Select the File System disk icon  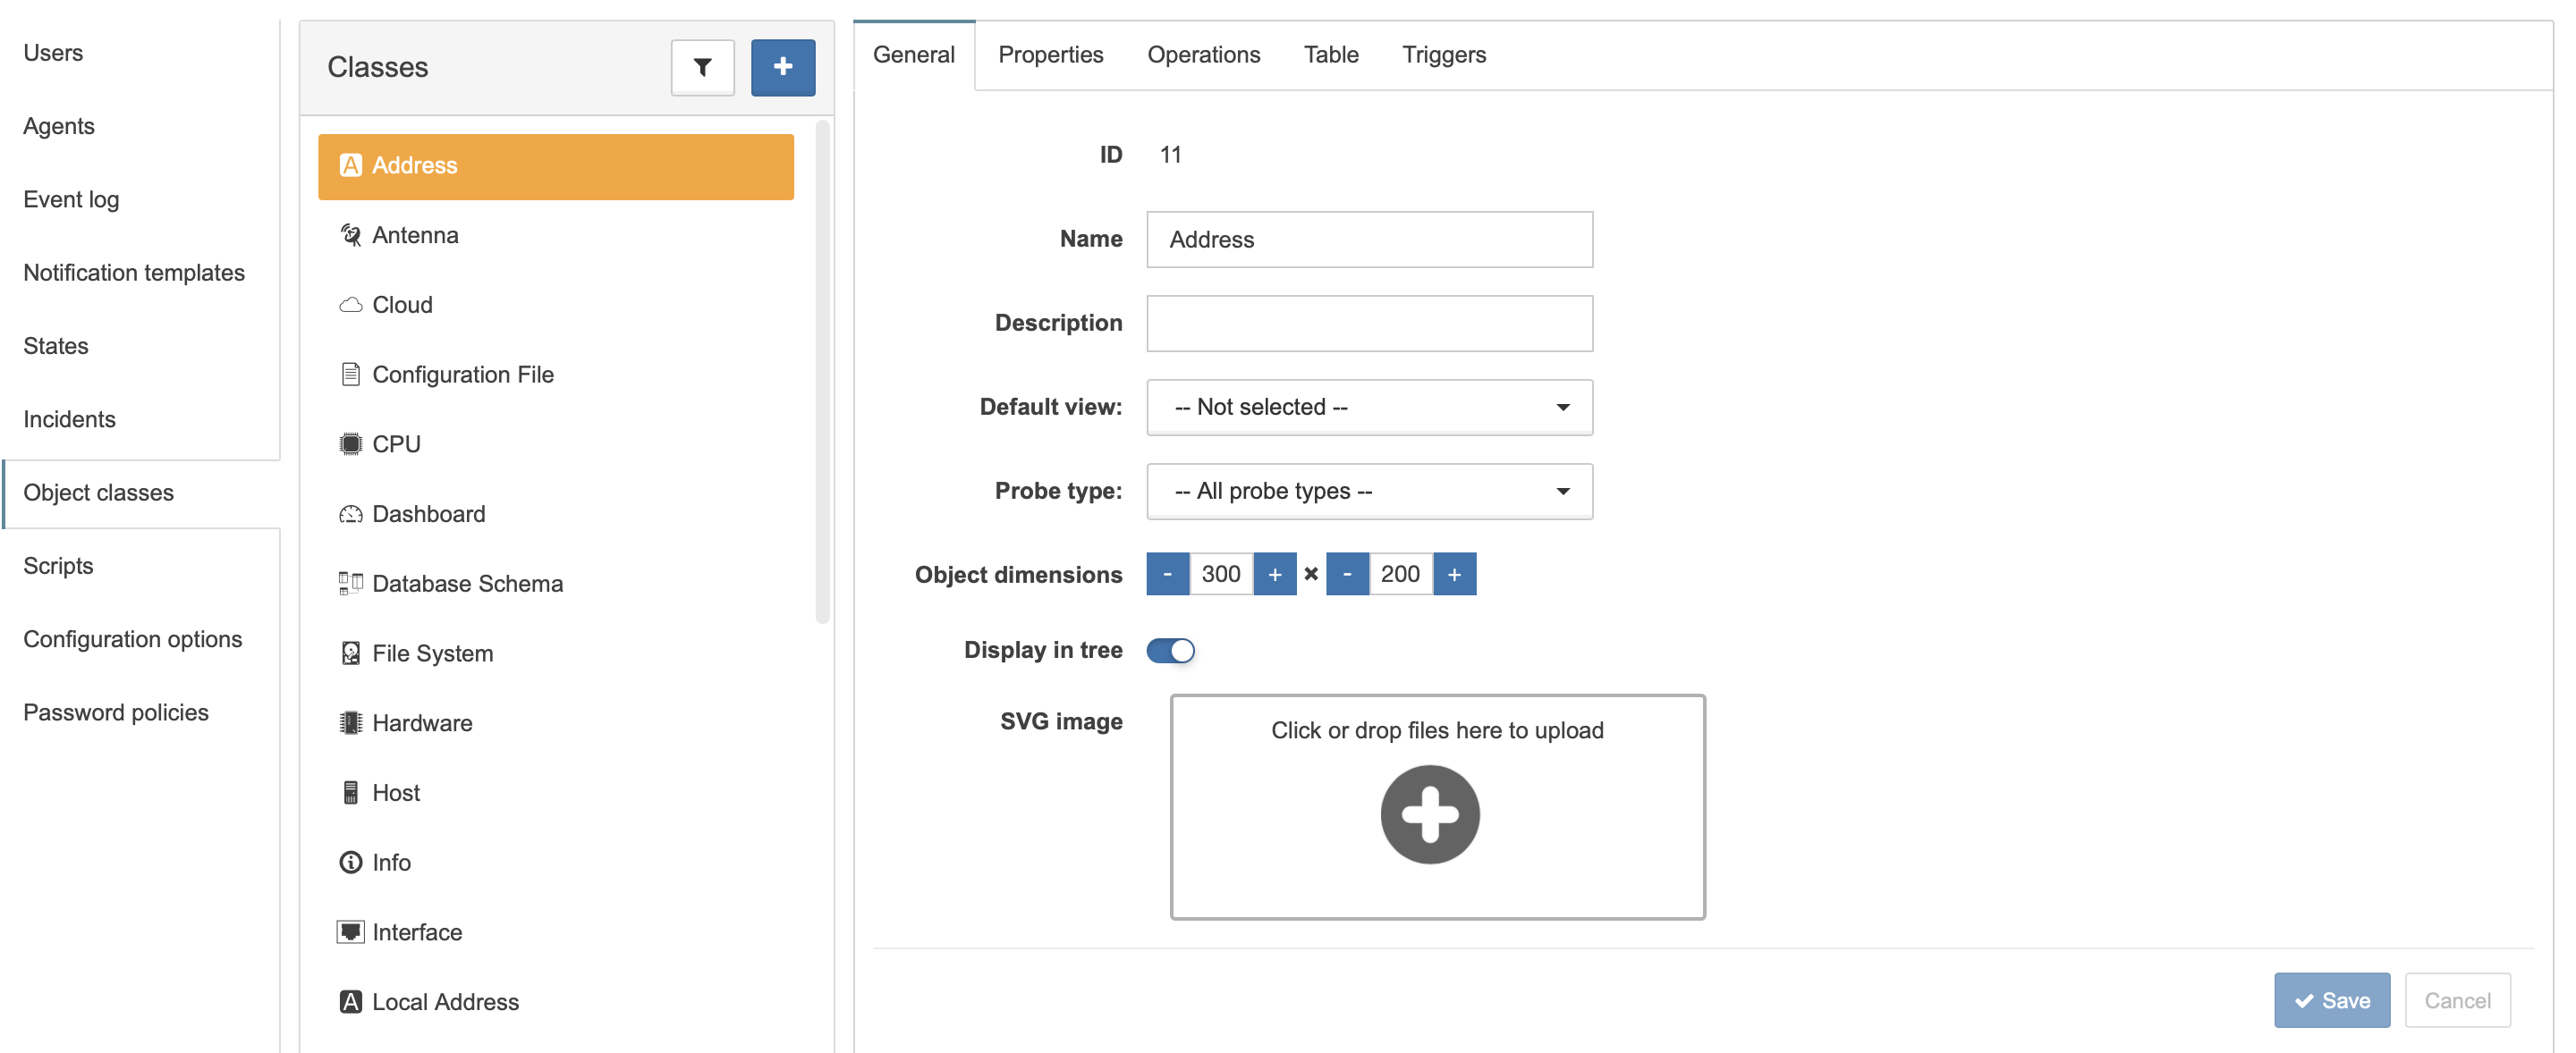click(350, 653)
